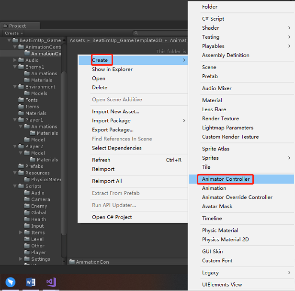
Task: Choose Animator Controller from Create submenu
Action: [x=241, y=179]
